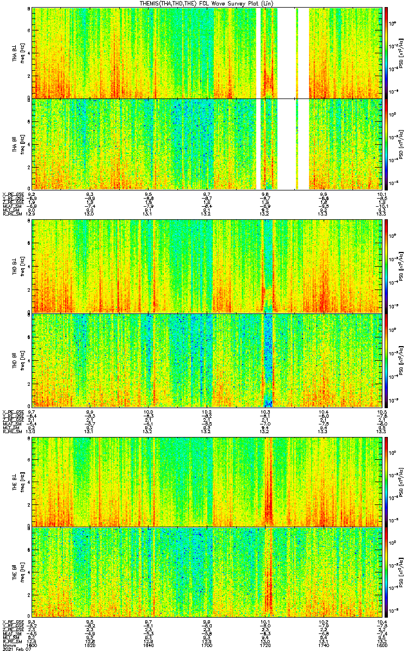Screen dimensions: 408x653
Task: Click the THD B⊥ PSD color bar
Action: tap(386, 266)
